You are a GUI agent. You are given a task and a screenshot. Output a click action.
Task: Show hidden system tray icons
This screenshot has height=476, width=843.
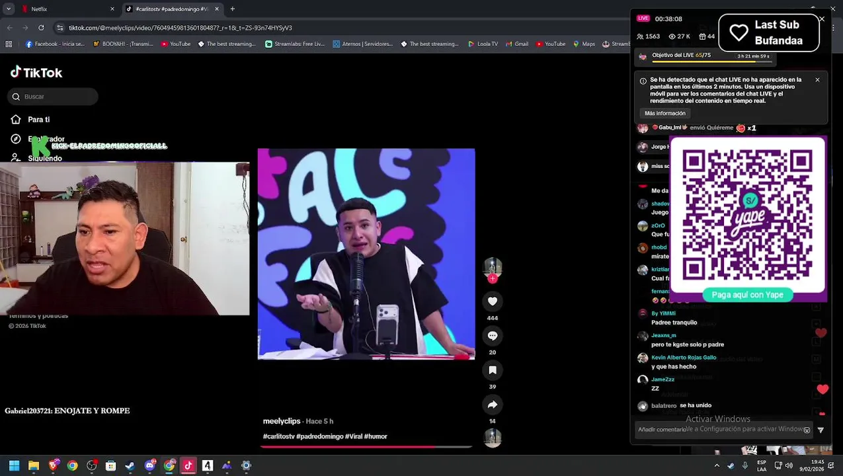[717, 465]
